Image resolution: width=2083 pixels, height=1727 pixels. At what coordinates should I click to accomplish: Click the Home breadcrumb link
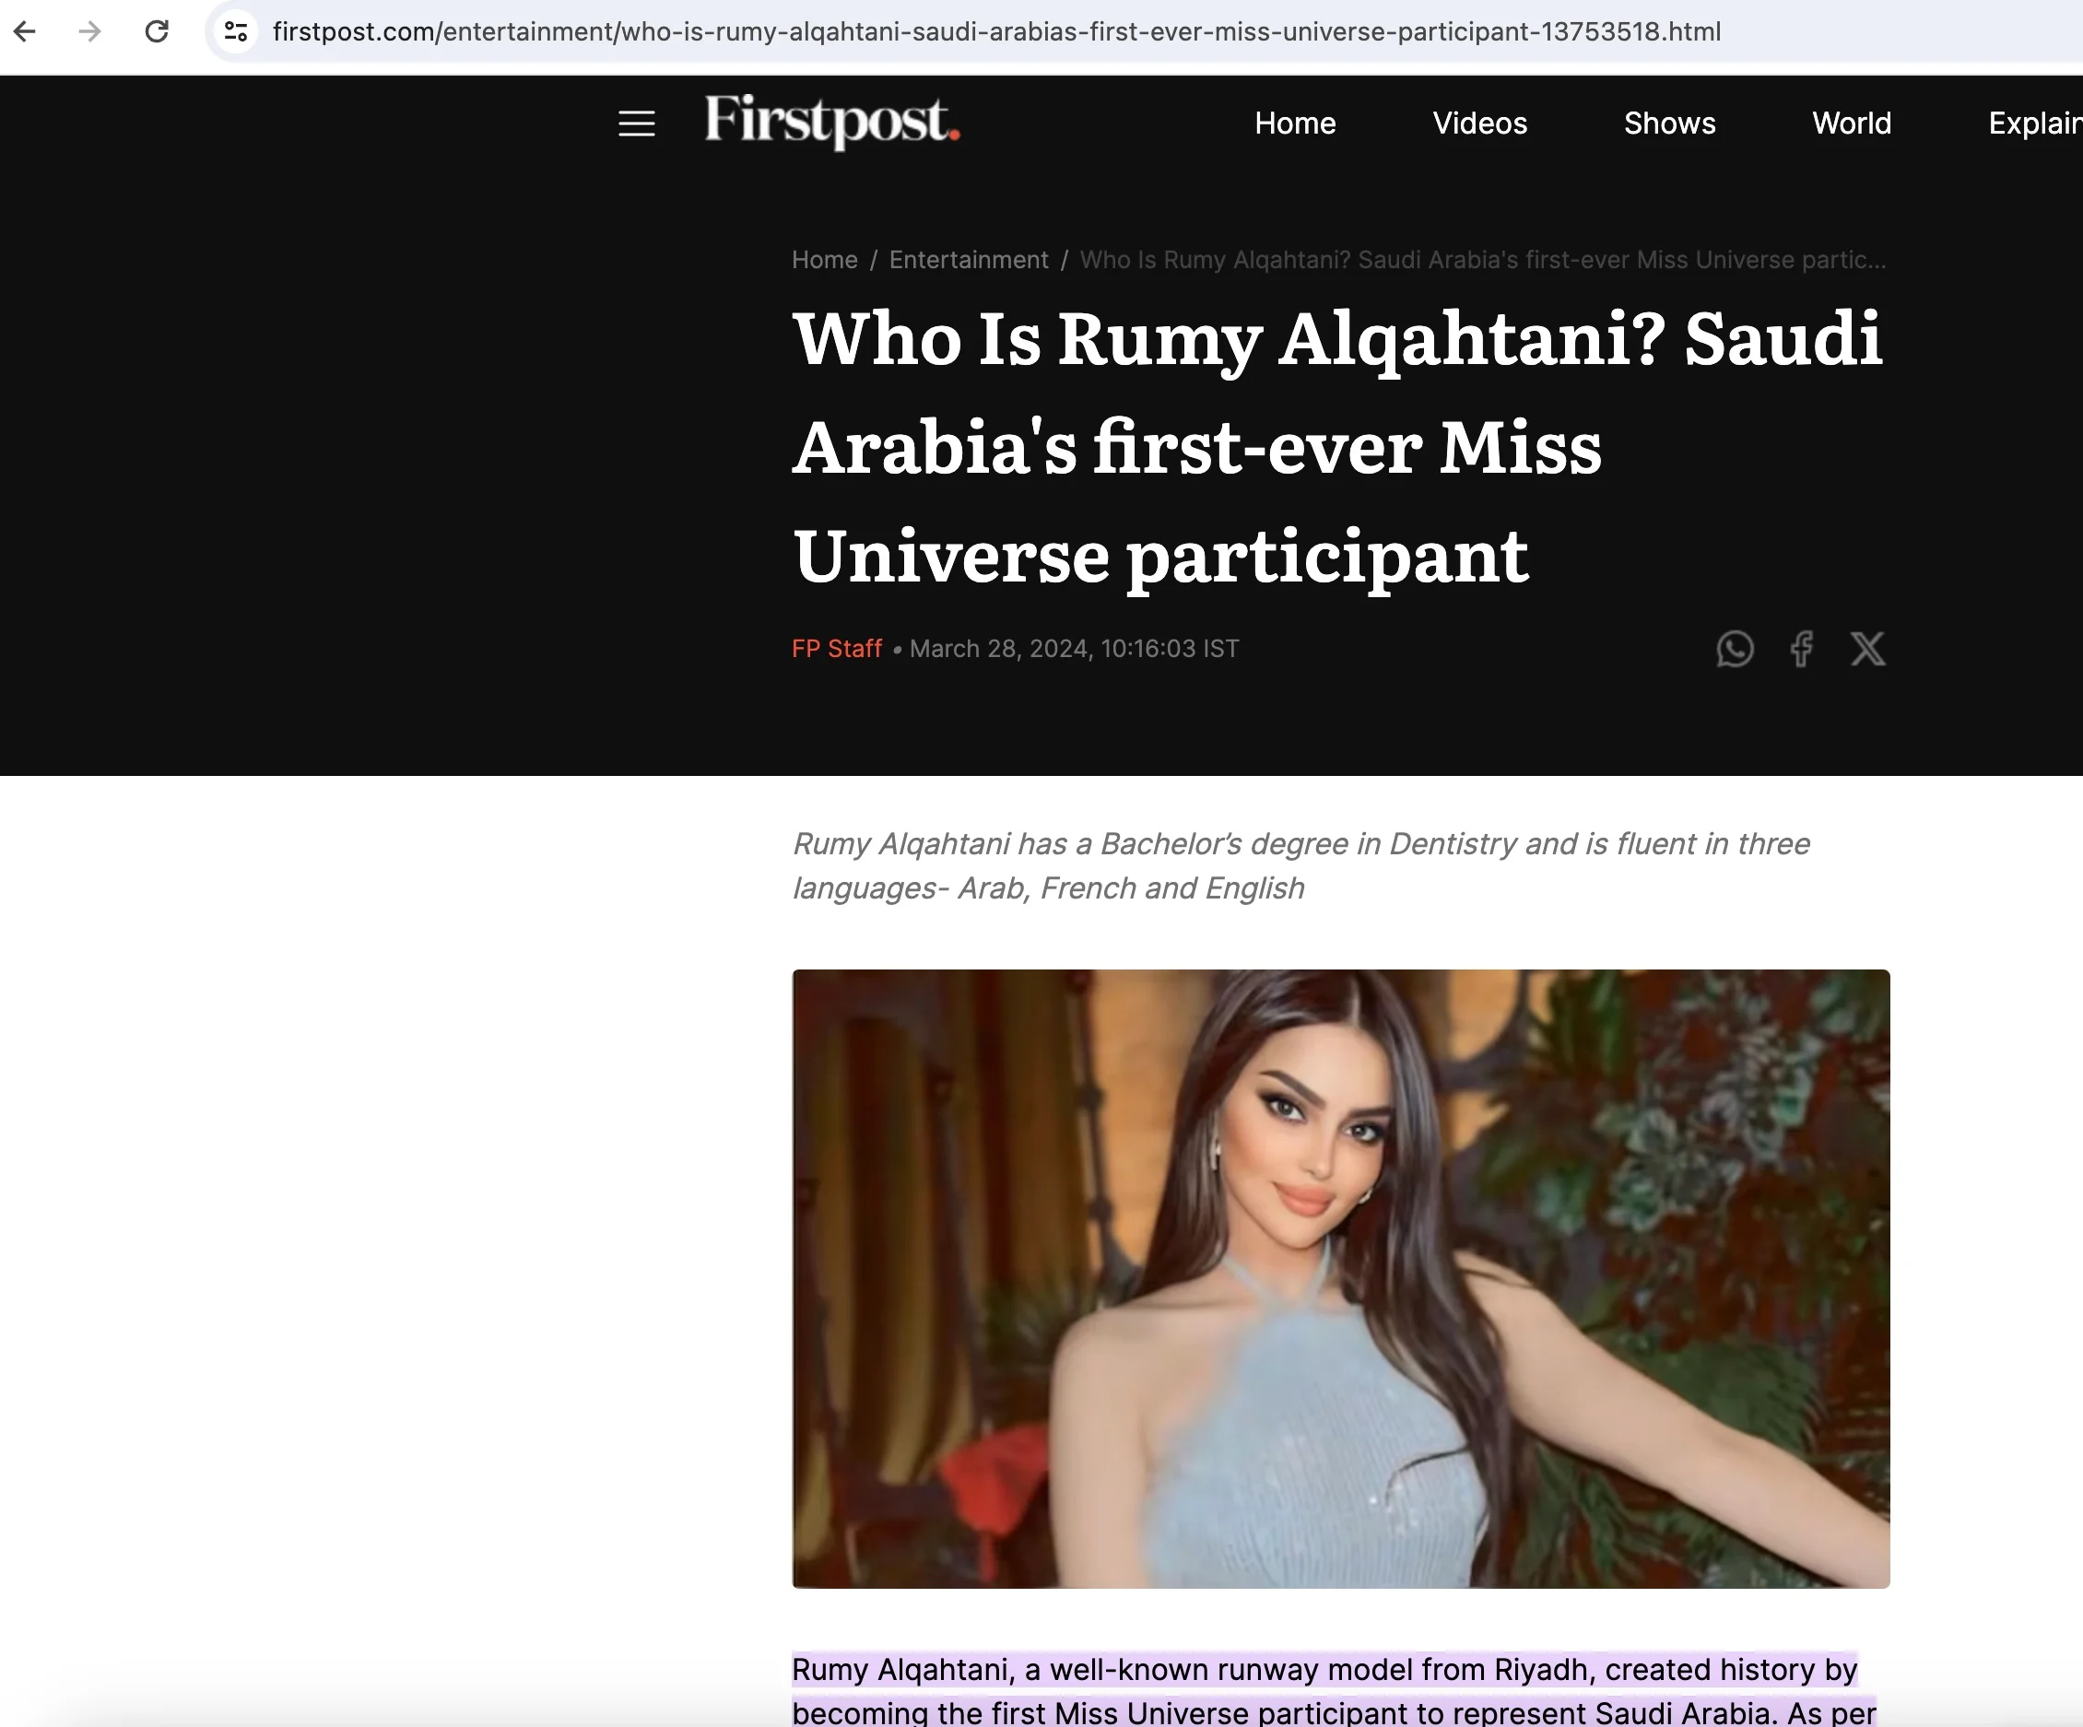coord(824,260)
